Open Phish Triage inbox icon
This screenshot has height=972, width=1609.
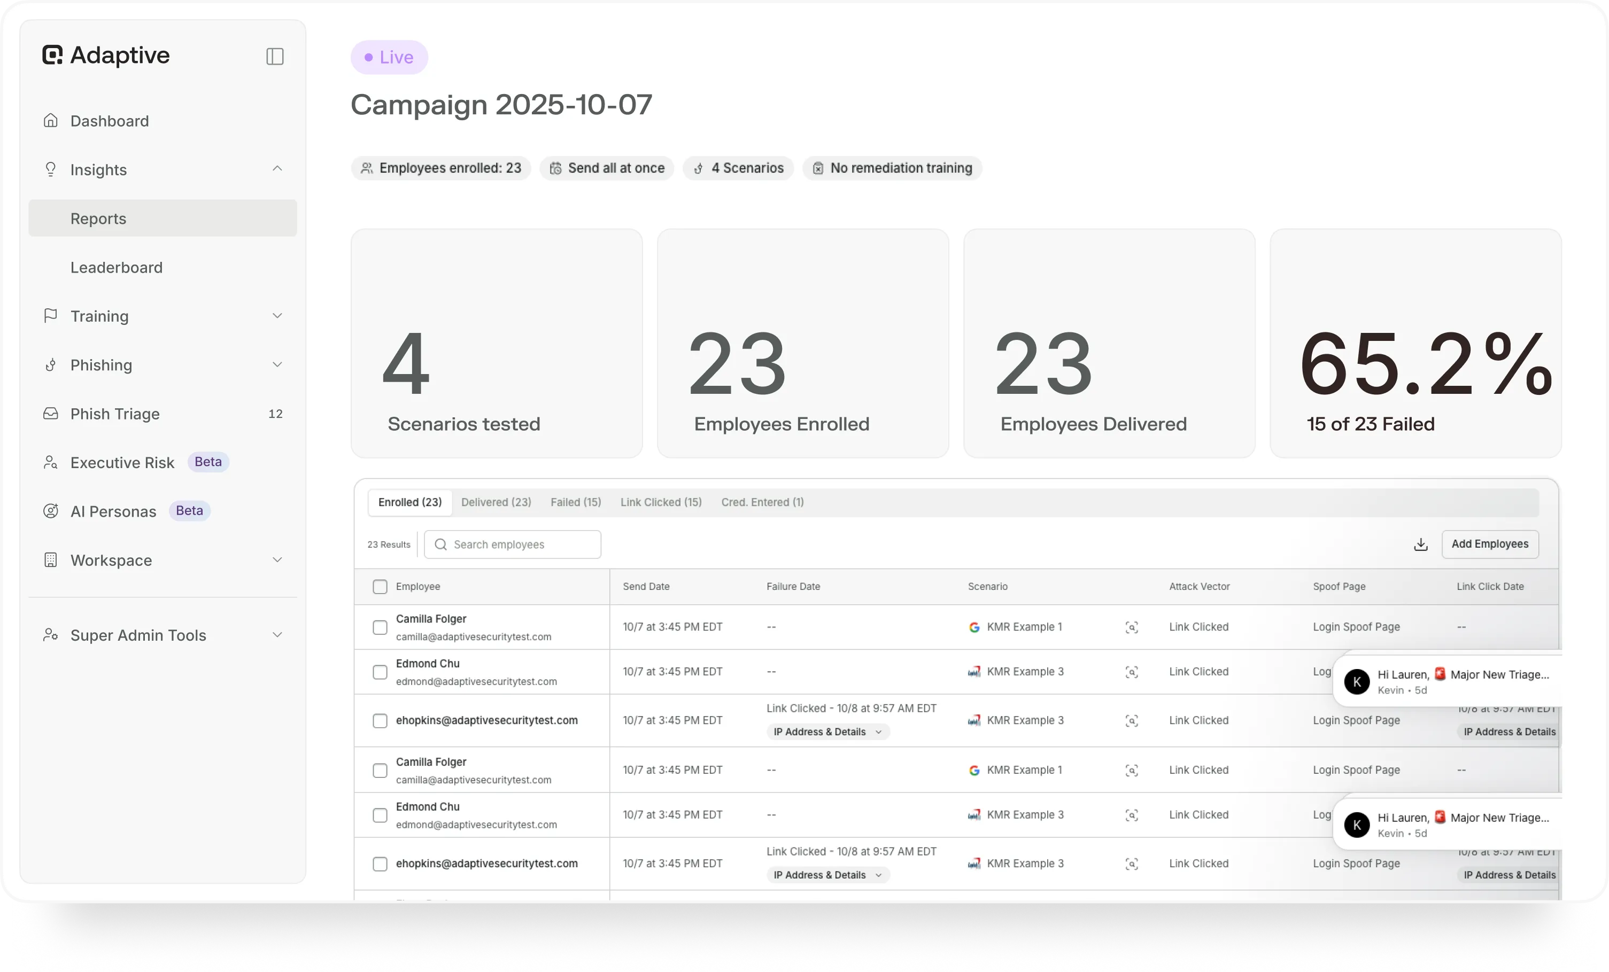coord(51,414)
